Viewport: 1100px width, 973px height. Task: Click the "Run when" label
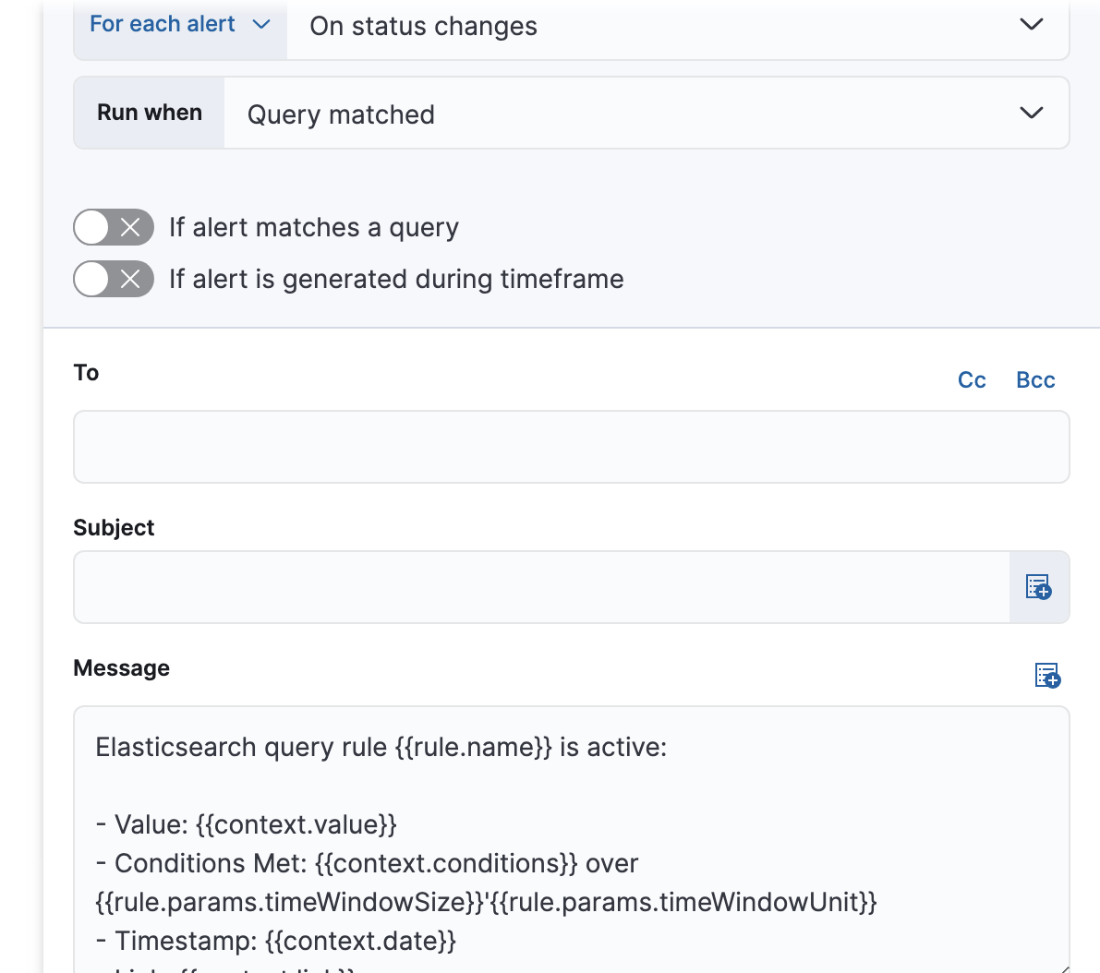pyautogui.click(x=149, y=112)
